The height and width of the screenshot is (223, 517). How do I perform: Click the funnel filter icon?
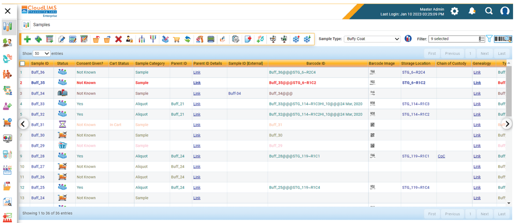[489, 39]
